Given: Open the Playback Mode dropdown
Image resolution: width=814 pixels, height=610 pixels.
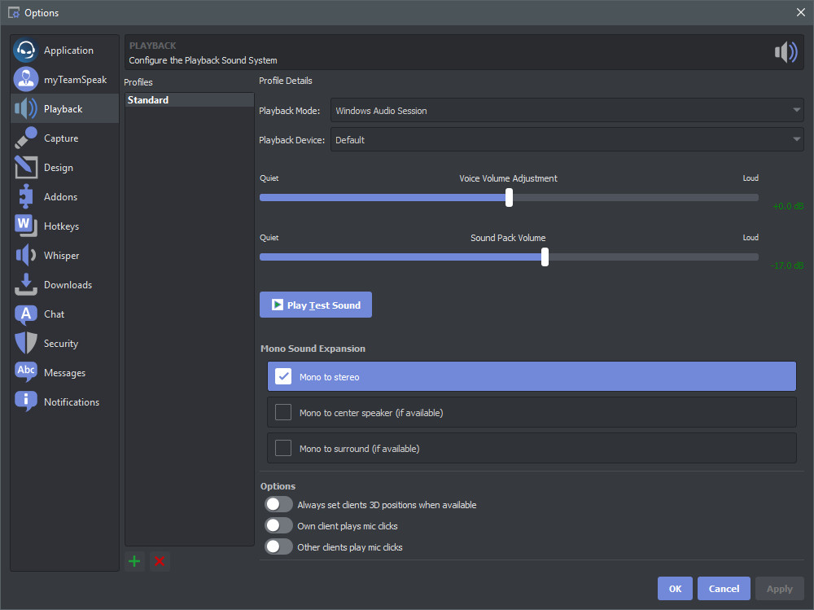Looking at the screenshot, I should pos(567,110).
